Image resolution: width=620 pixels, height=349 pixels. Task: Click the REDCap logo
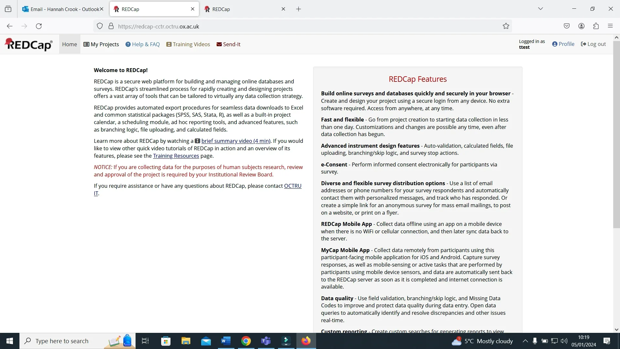(x=28, y=44)
